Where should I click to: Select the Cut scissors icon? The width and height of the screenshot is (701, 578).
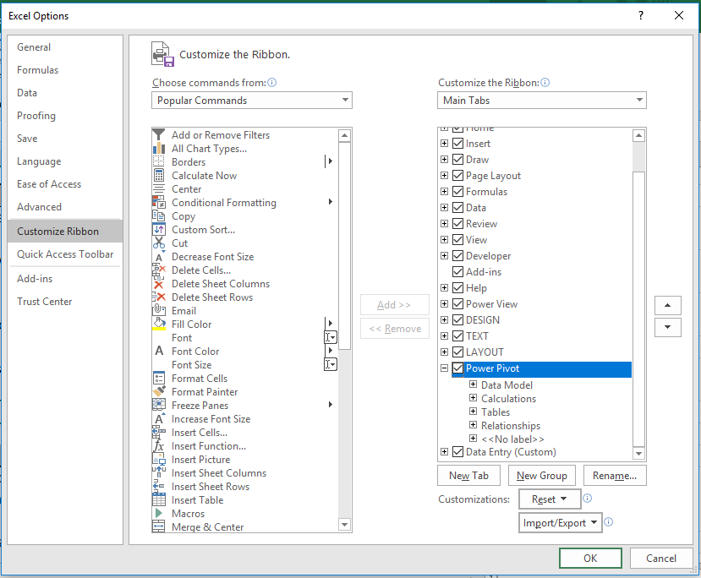159,243
